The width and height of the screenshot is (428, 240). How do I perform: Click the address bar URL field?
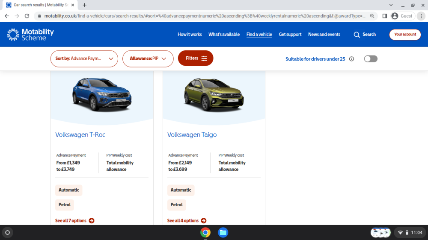pos(205,16)
